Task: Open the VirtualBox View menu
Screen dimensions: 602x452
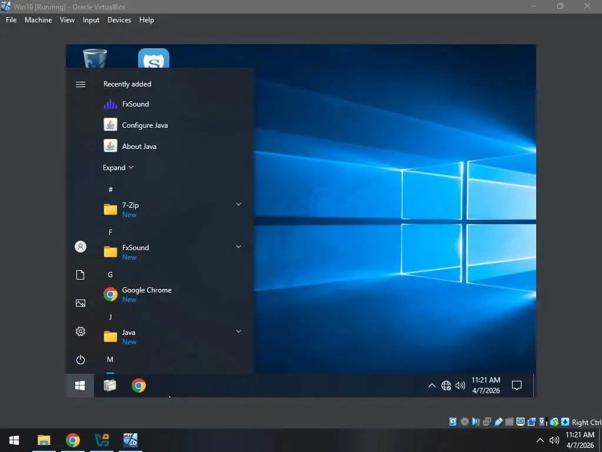Action: (x=67, y=20)
